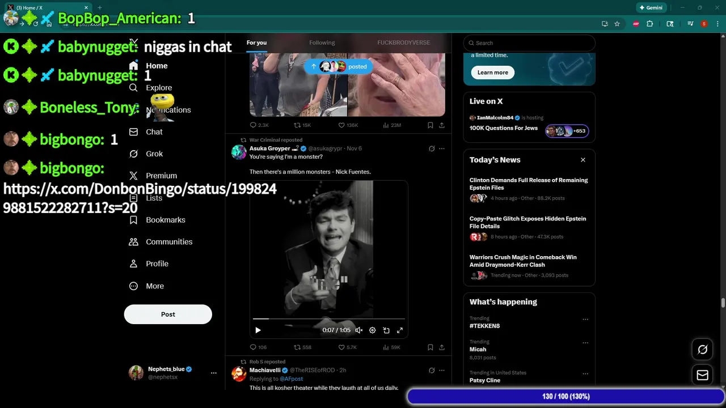Open Warriors Crush Magic news story

click(x=529, y=266)
